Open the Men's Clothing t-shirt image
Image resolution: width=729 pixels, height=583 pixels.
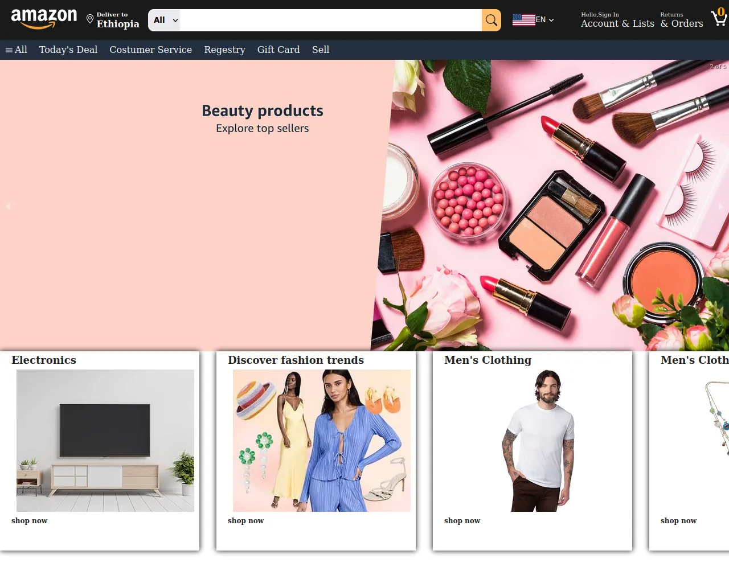point(538,441)
